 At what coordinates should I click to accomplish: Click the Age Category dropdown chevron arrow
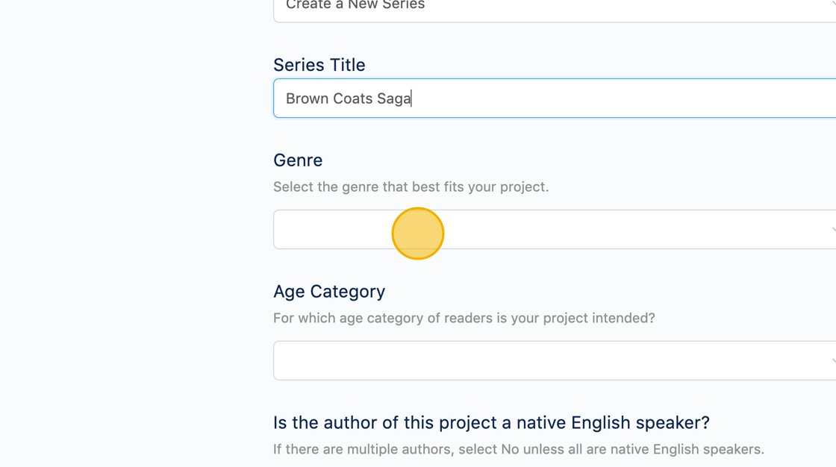click(x=832, y=360)
